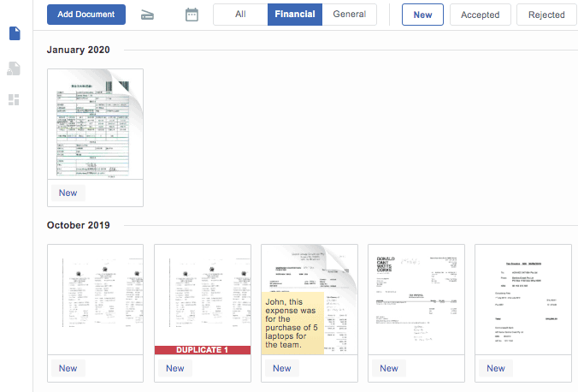Filter by Accepted documents
The width and height of the screenshot is (578, 392).
(x=480, y=15)
